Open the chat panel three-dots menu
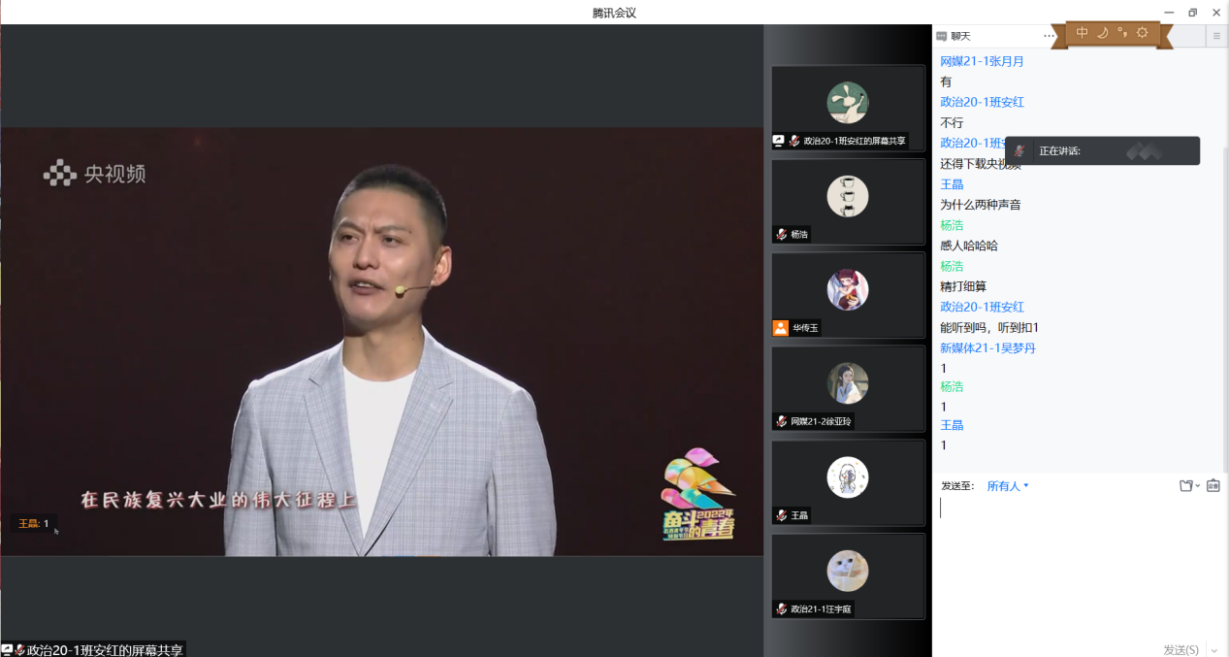This screenshot has width=1229, height=657. (1049, 36)
